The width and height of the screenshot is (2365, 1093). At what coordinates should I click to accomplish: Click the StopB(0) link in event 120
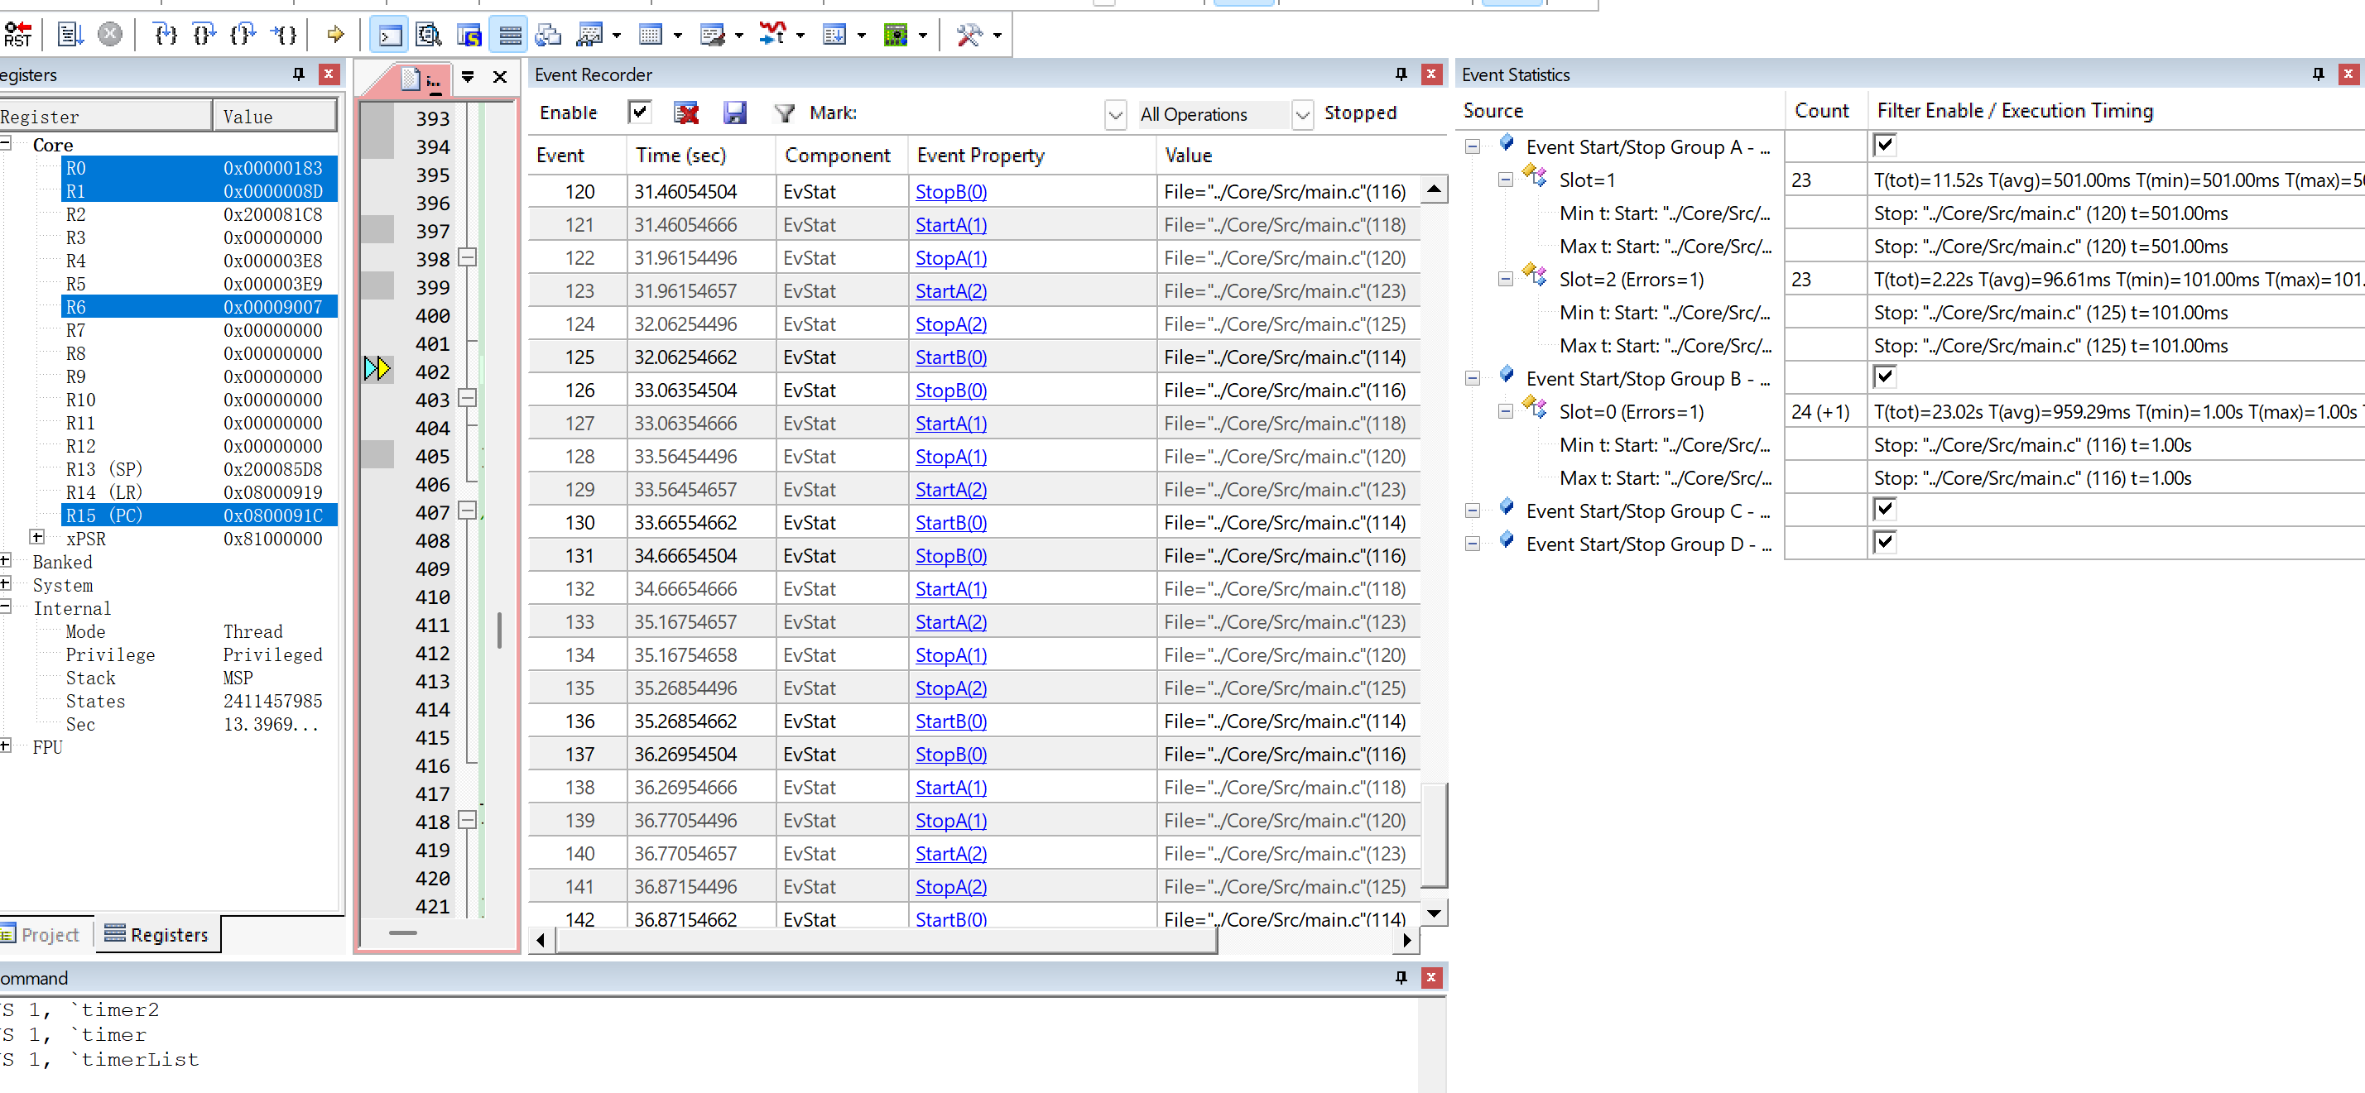point(950,192)
